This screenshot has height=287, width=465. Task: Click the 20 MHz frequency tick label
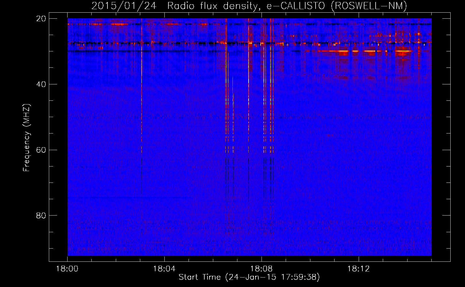pos(41,19)
